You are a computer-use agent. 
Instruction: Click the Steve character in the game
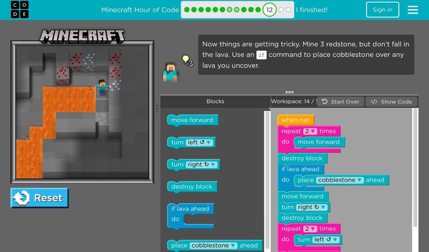click(x=102, y=87)
